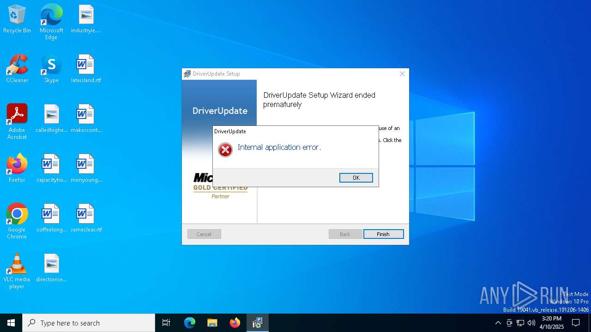The image size is (591, 332).
Task: Select the Firefox desktop shortcut
Action: click(17, 169)
